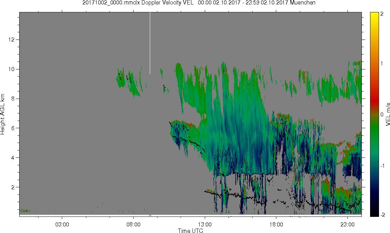
Task: Click the height tick label '6'
Action: click(x=13, y=128)
